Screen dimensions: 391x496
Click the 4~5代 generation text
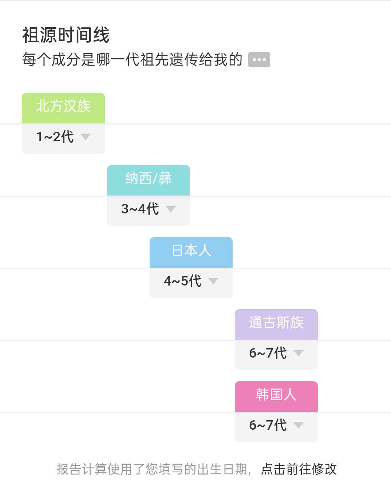click(183, 281)
